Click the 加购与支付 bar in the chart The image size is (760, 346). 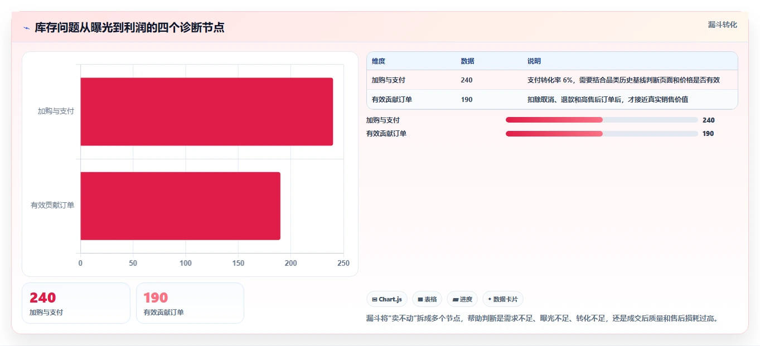(207, 111)
